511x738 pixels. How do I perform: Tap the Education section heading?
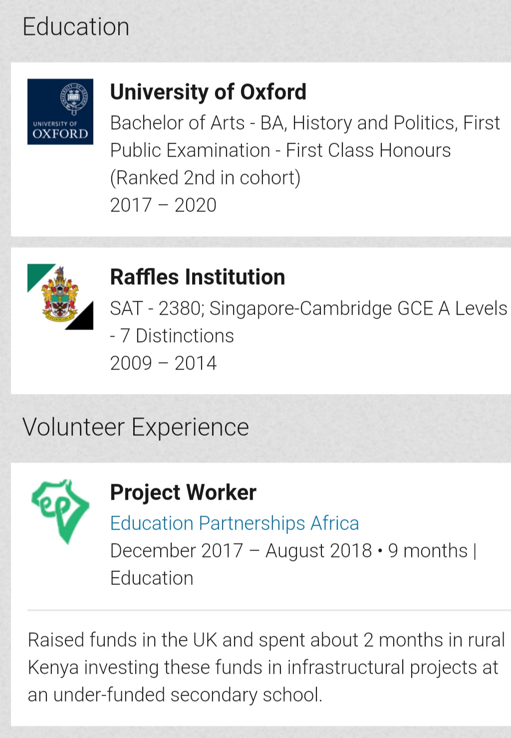pyautogui.click(x=76, y=26)
